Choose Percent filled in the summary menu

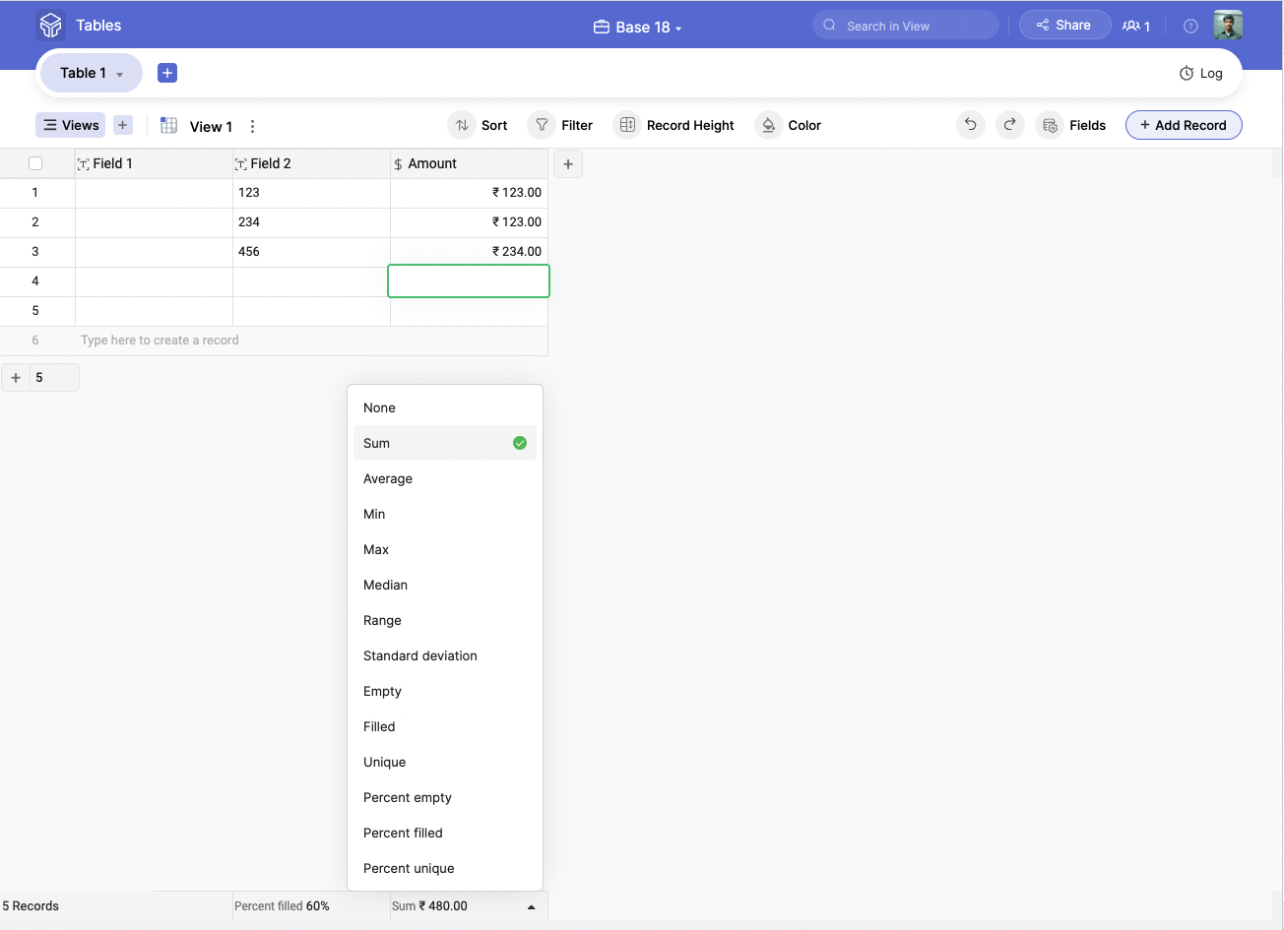[x=445, y=833]
